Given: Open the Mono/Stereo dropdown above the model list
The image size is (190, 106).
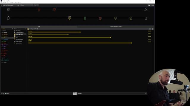Looking at the screenshot, I should click(x=20, y=29).
